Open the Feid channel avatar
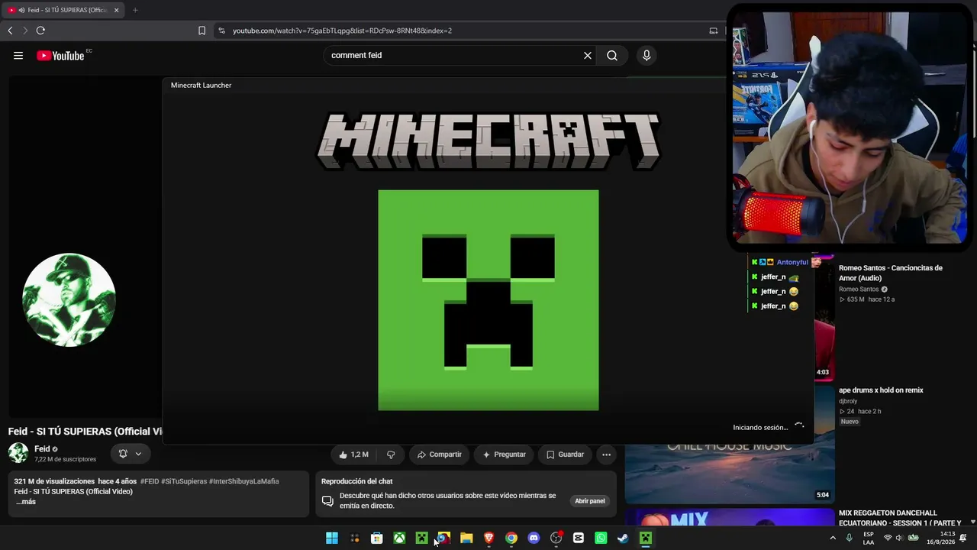977x550 pixels. [x=18, y=453]
